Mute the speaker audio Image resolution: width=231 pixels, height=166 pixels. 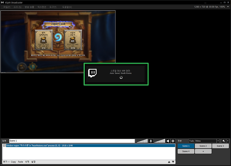click(x=168, y=141)
